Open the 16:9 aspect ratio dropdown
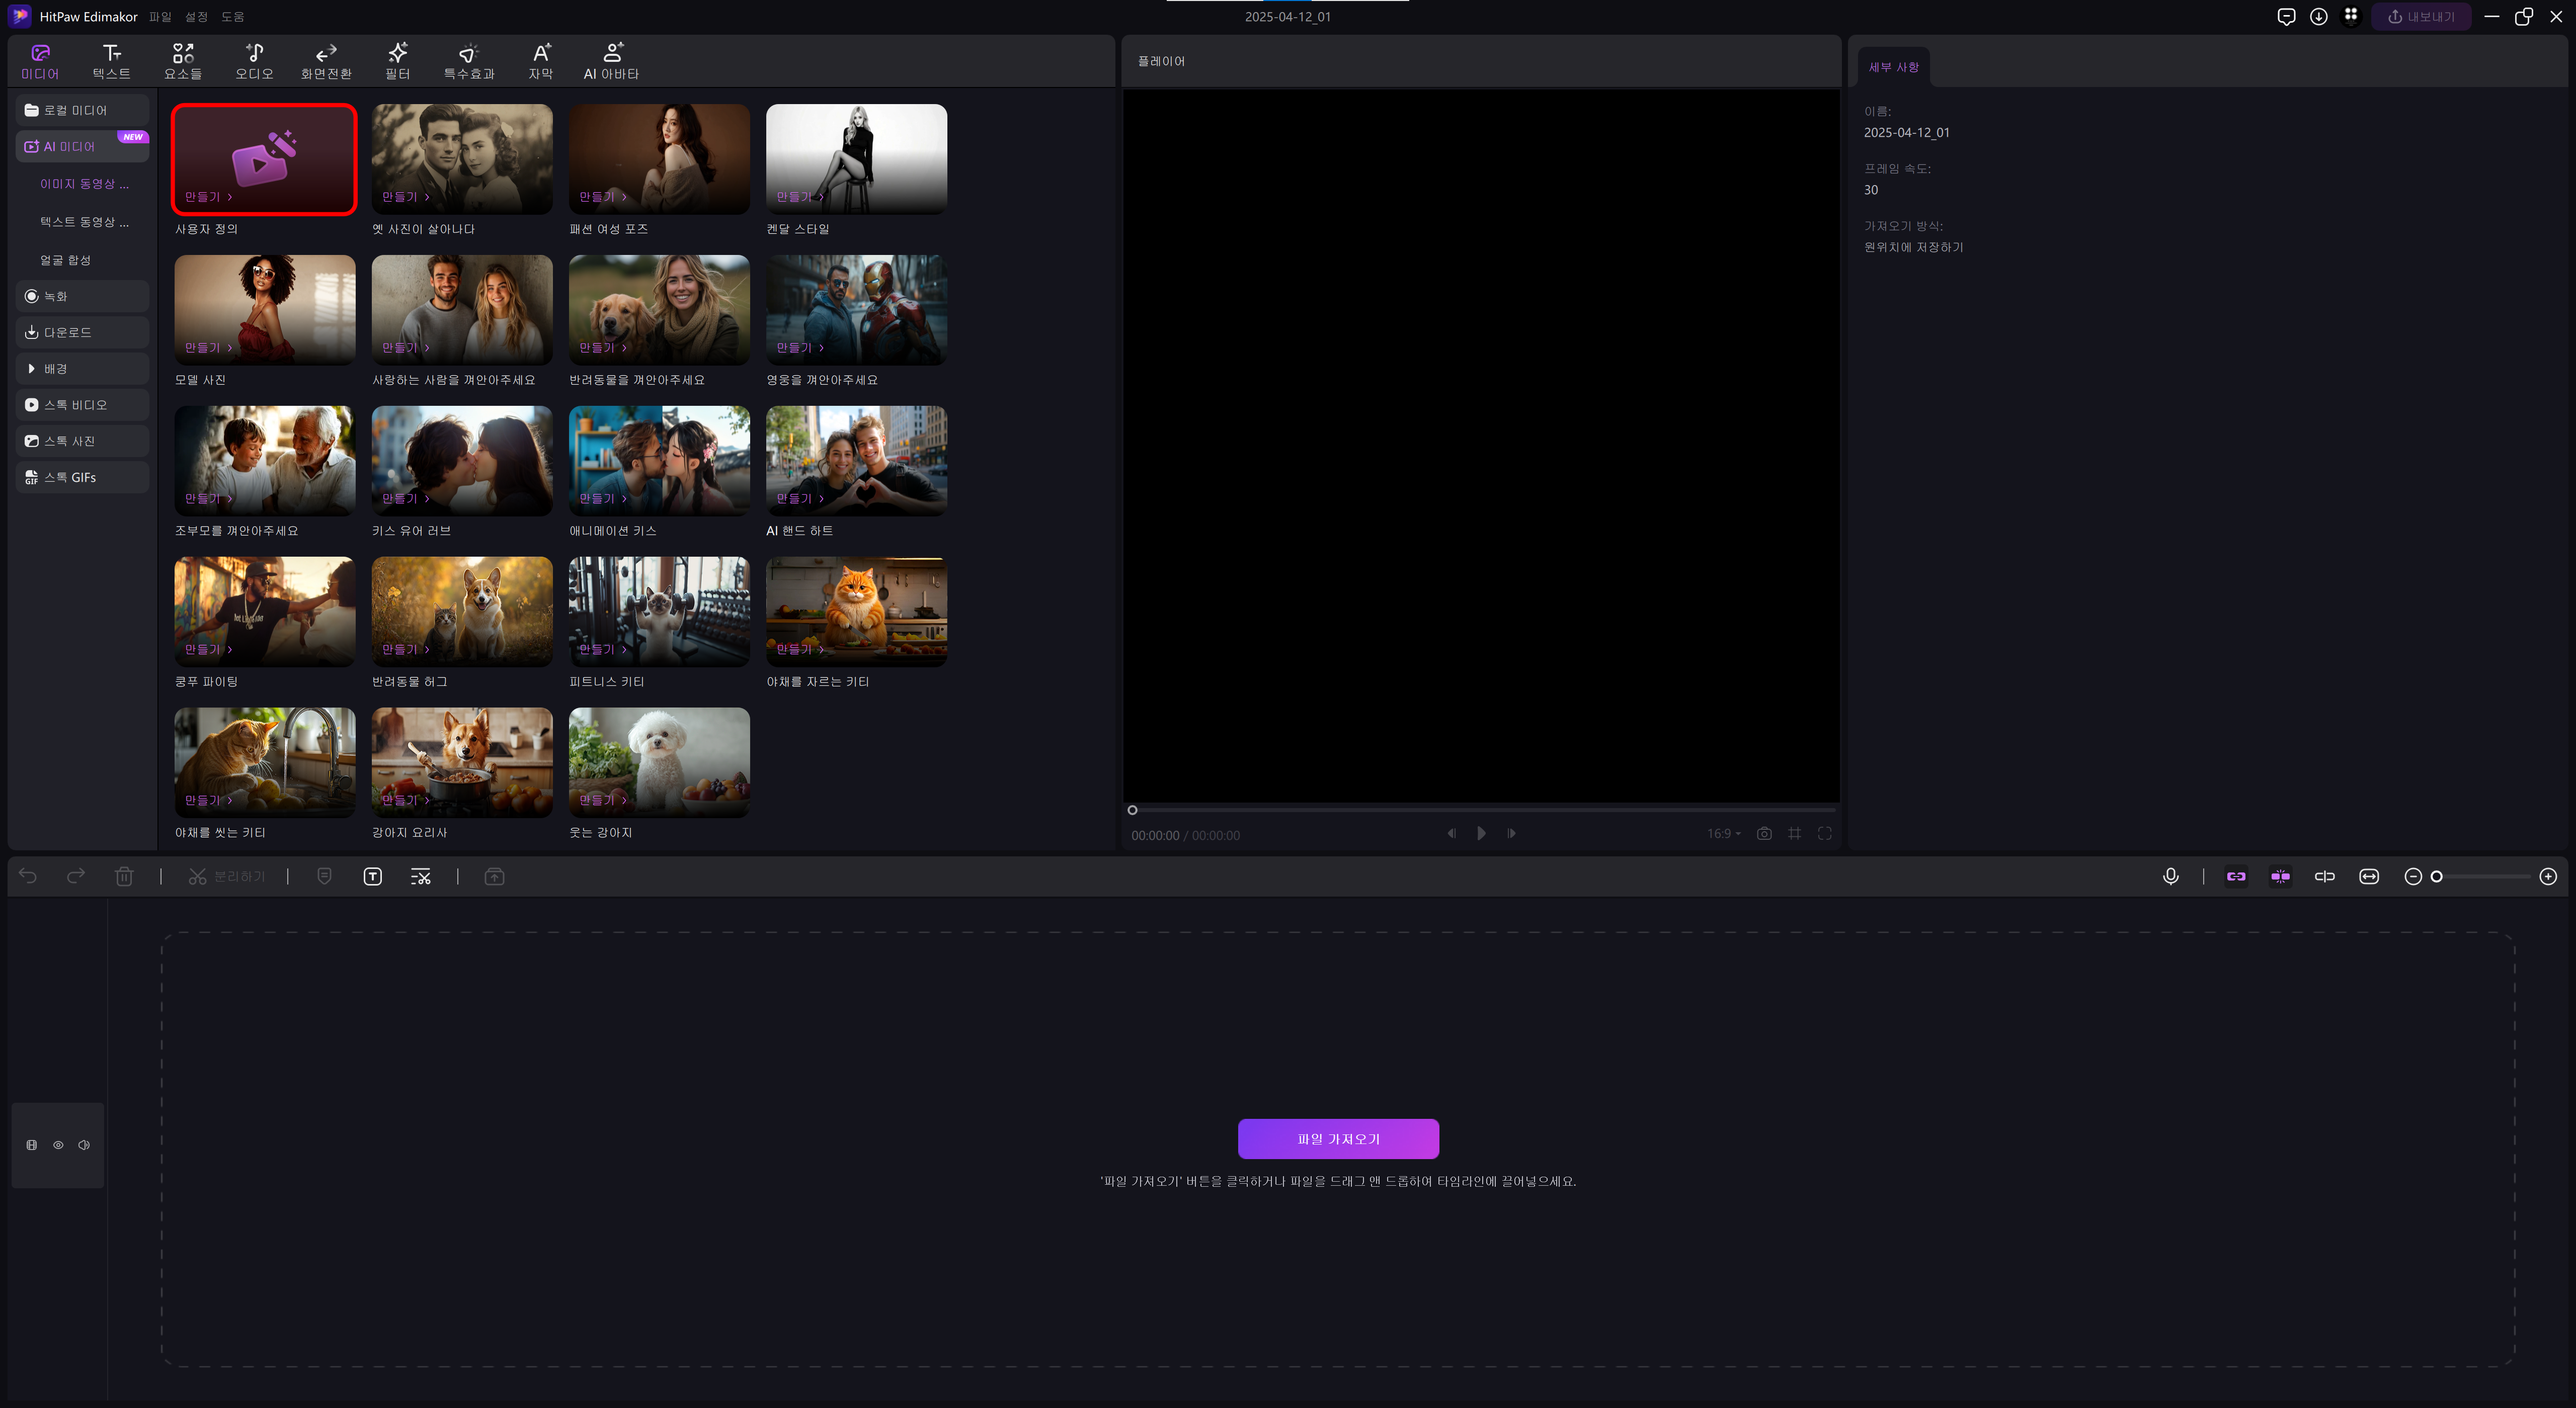The width and height of the screenshot is (2576, 1408). [x=1723, y=833]
